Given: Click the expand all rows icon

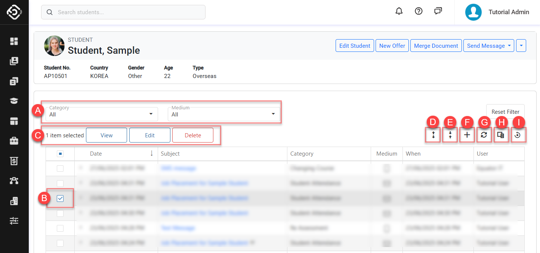Looking at the screenshot, I should 433,135.
